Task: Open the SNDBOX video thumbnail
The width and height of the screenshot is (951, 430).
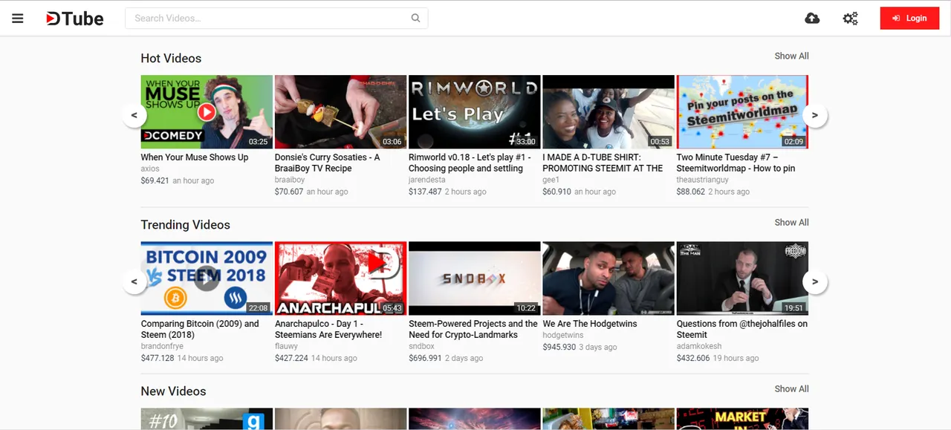Action: point(474,278)
